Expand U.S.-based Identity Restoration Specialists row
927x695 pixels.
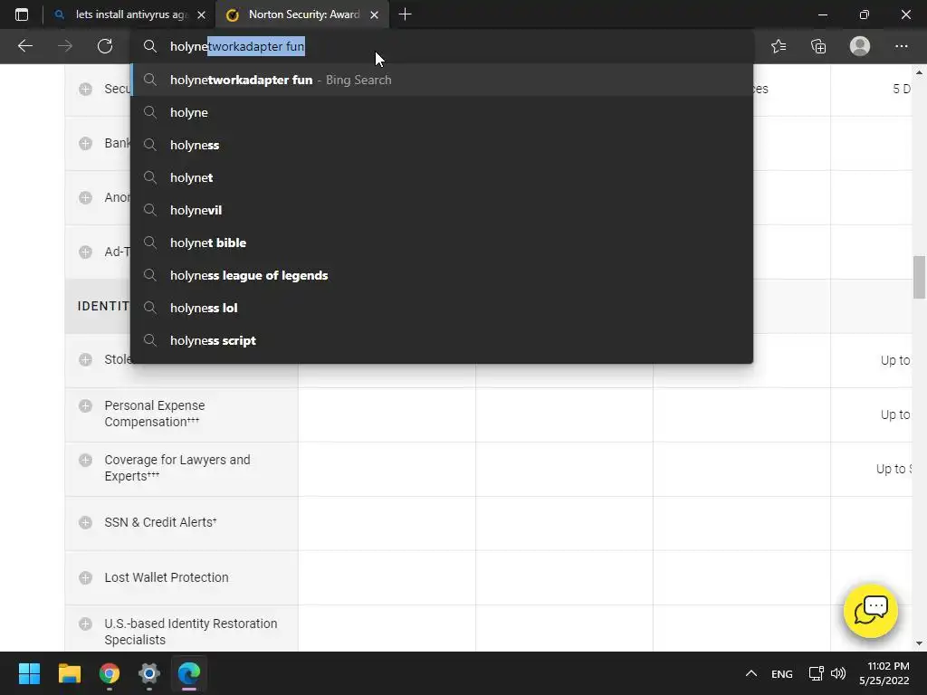86,624
